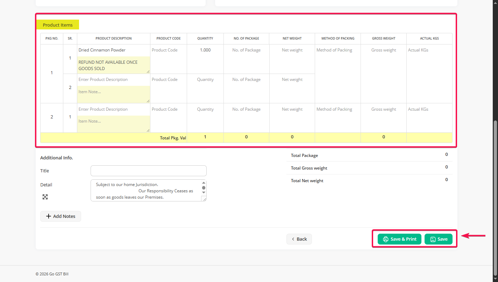Go back using the Back chevron button
This screenshot has height=282, width=498.
tap(299, 239)
